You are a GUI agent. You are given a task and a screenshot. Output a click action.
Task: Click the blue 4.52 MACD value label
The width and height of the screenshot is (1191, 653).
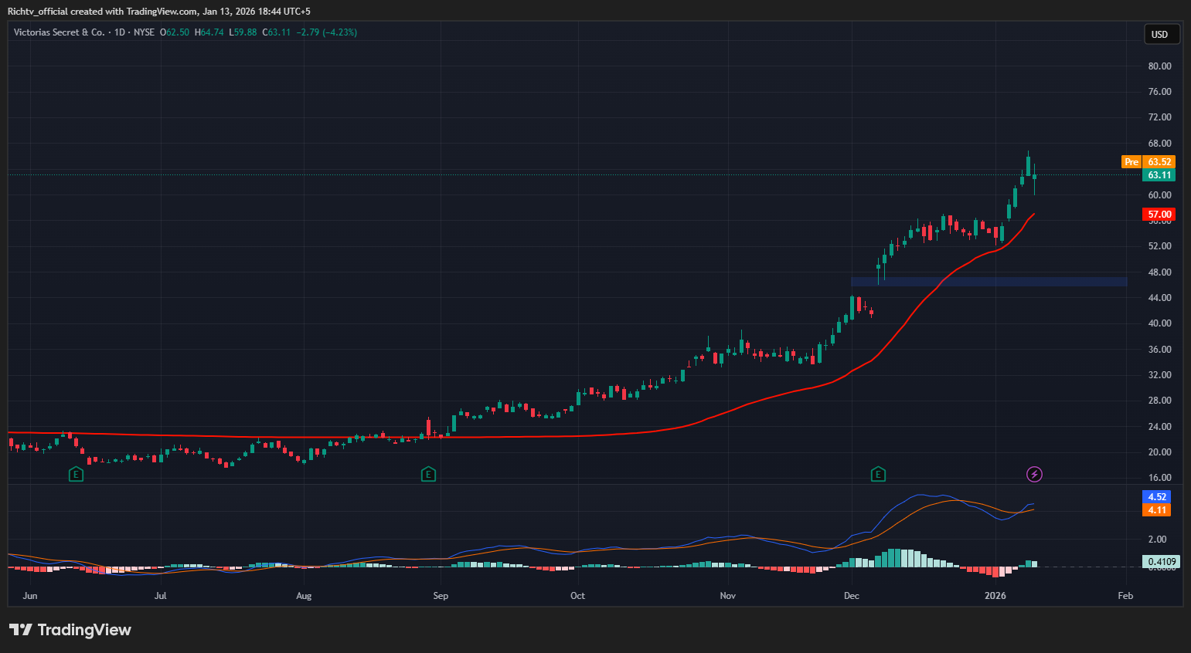pyautogui.click(x=1157, y=497)
